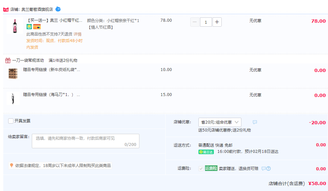Open 赠品专用链接(海马刀*1,) item title

pos(51,95)
